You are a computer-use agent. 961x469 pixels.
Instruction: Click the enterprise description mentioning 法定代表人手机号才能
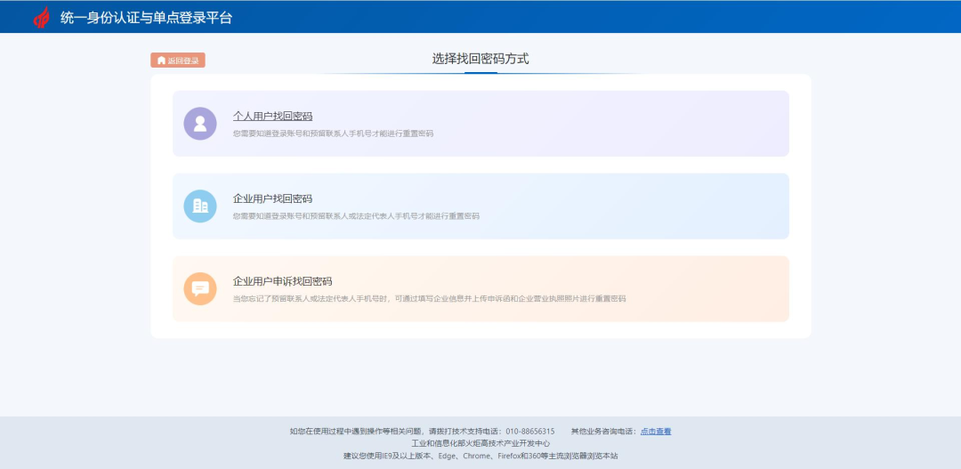coord(356,216)
